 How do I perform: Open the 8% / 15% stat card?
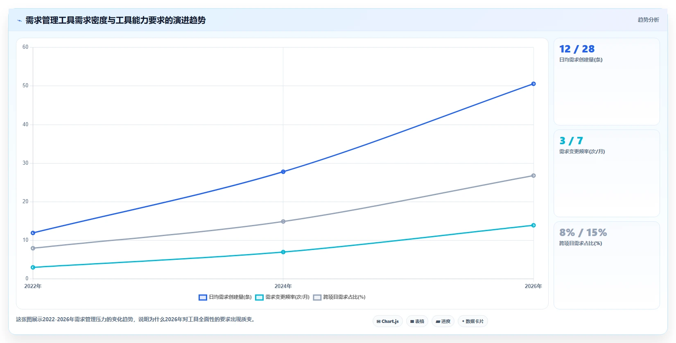click(607, 265)
